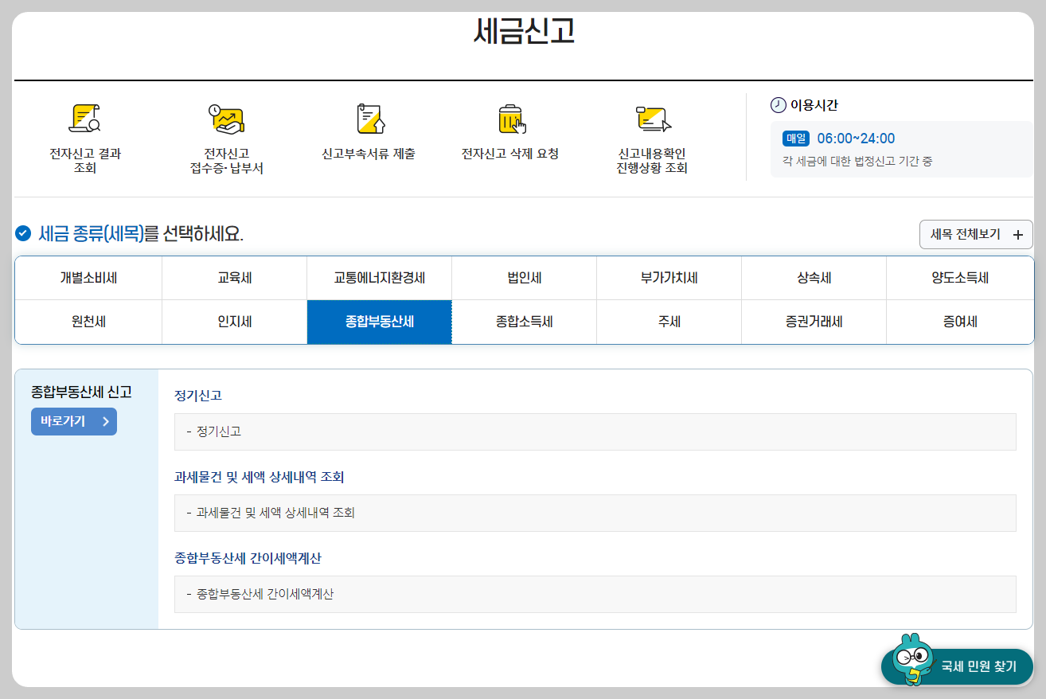1046x699 pixels.
Task: Select the highlighted 종합부동산세 tab
Action: [379, 322]
